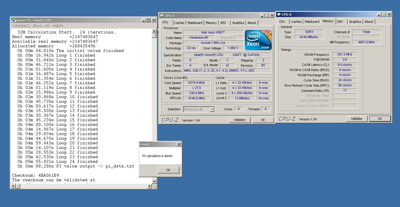Image resolution: width=400 pixels, height=207 pixels.
Task: Click the Checksum: 4BA061B9 line
Action: point(36,175)
